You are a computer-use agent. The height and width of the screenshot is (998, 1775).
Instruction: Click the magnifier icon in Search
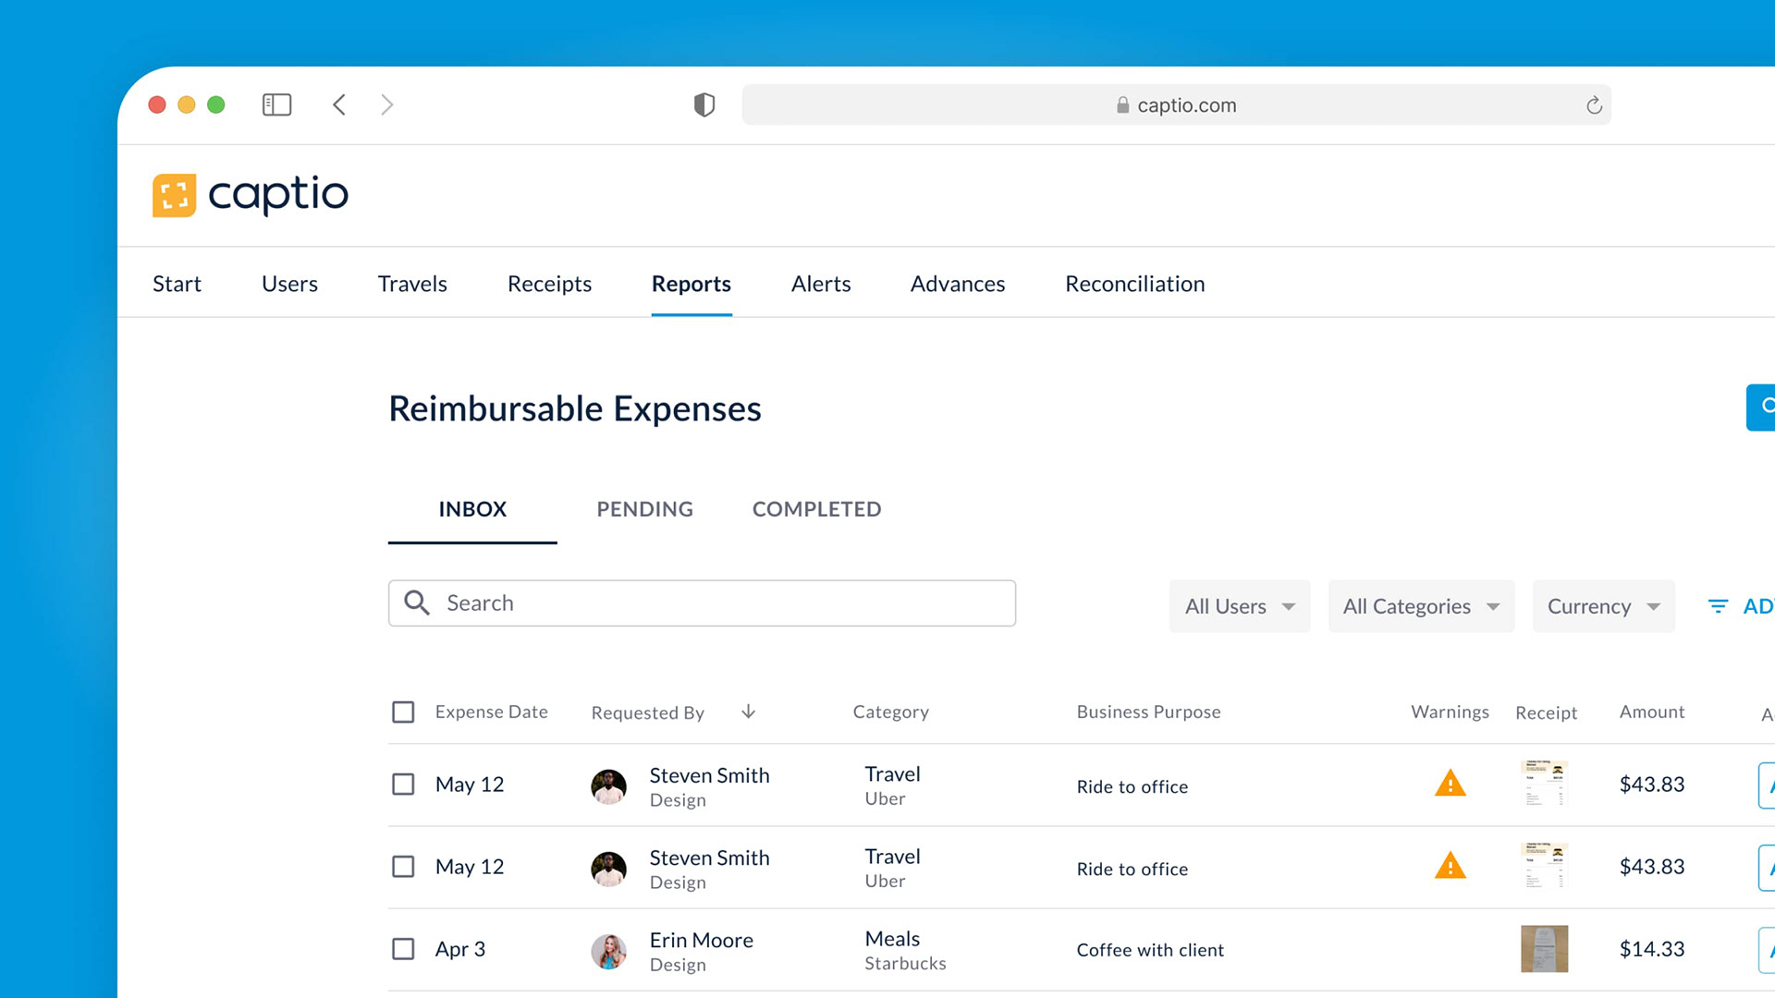pyautogui.click(x=417, y=602)
